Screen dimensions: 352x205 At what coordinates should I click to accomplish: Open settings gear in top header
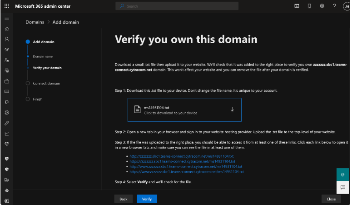[x=322, y=6]
